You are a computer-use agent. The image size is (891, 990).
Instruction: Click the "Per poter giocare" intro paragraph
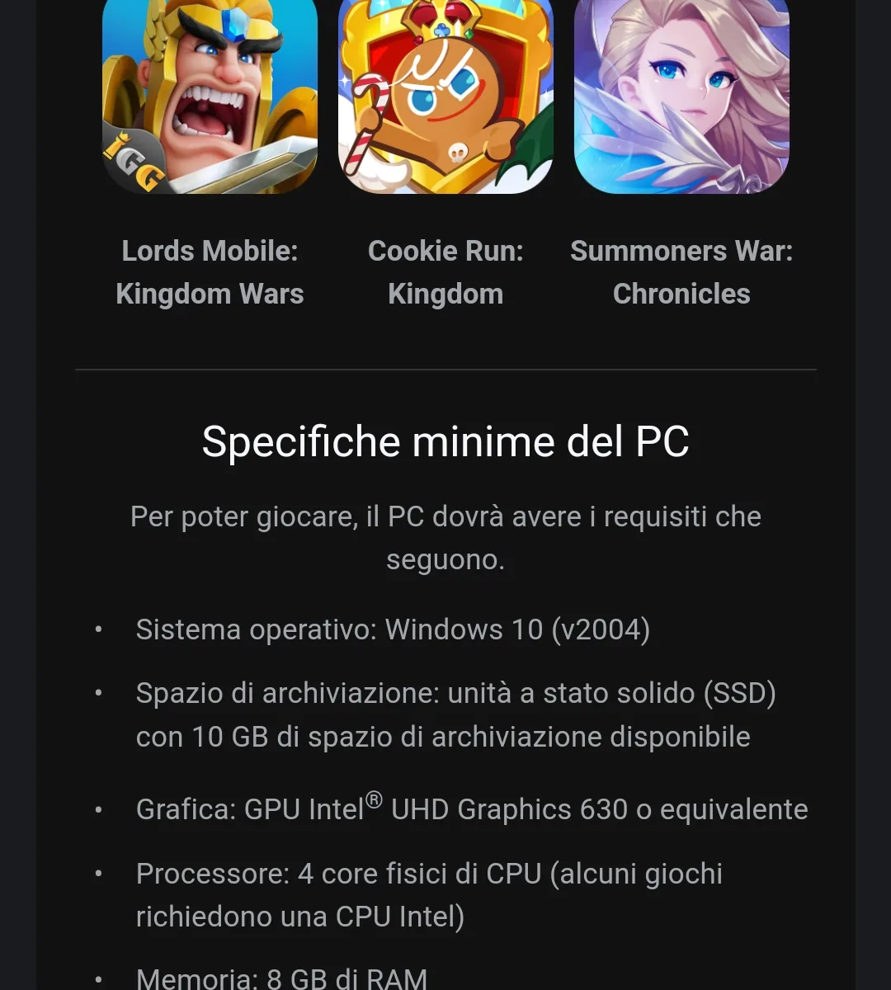pos(445,538)
